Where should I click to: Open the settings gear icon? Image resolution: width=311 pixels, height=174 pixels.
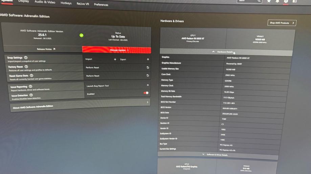tap(286, 1)
